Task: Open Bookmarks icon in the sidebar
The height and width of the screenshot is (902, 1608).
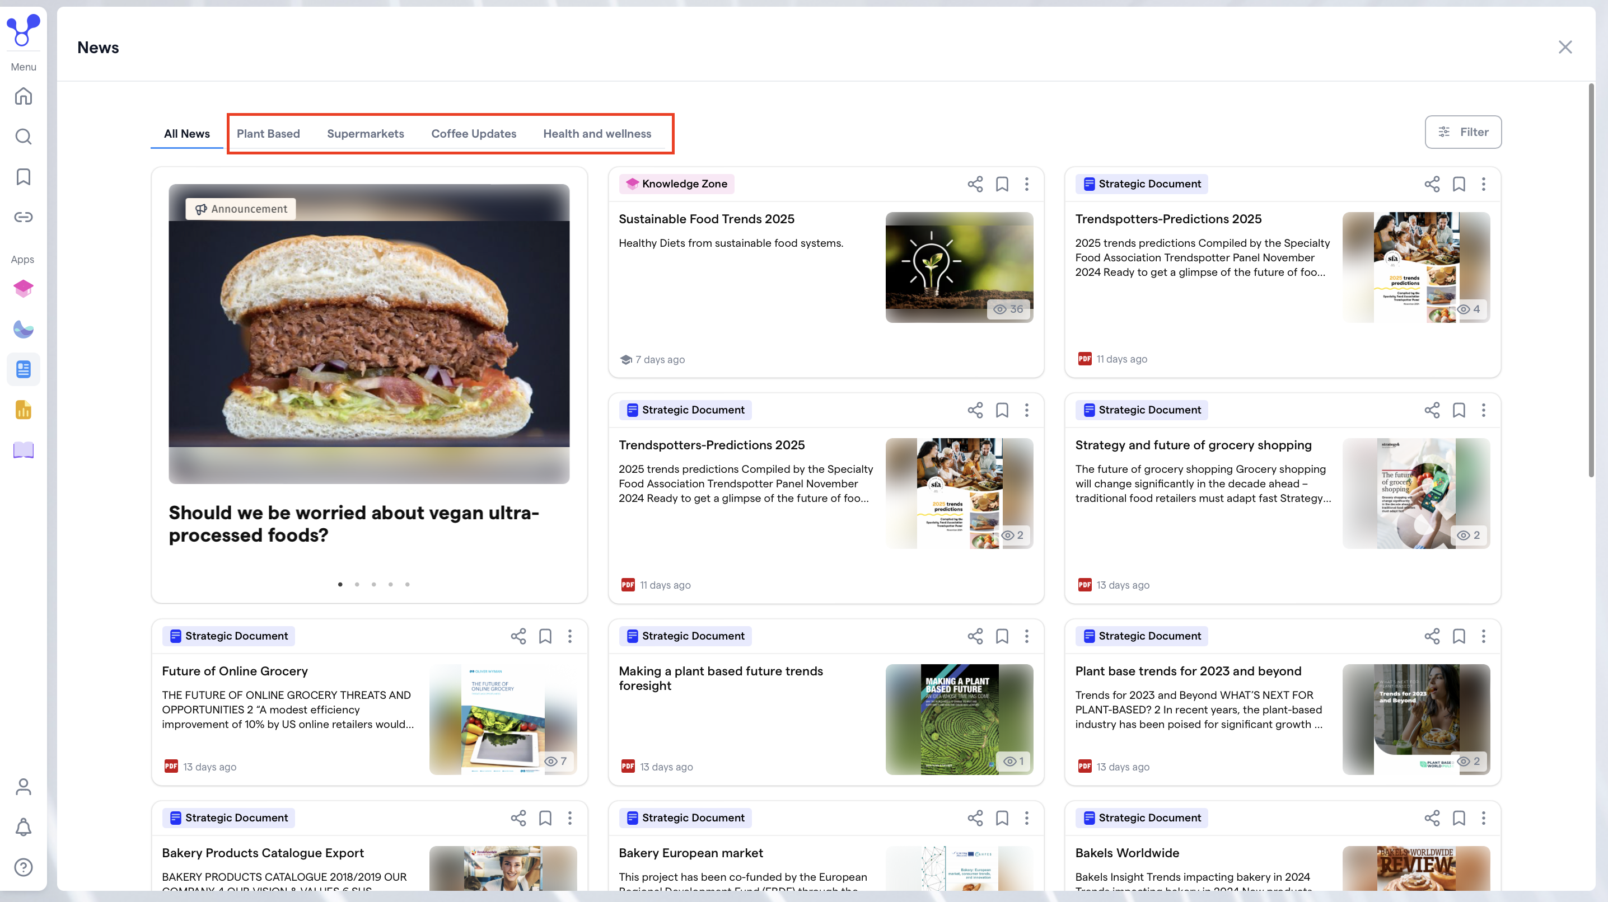Action: point(23,177)
